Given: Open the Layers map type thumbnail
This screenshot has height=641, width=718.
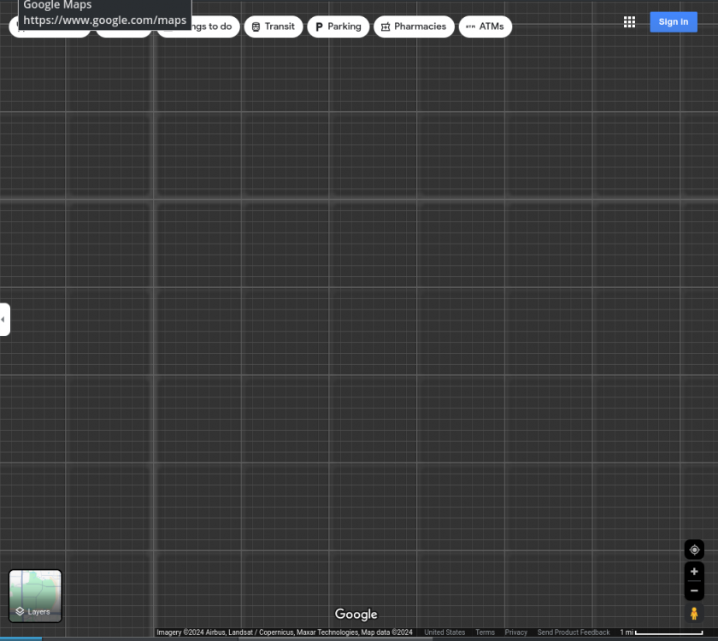Looking at the screenshot, I should [x=35, y=596].
